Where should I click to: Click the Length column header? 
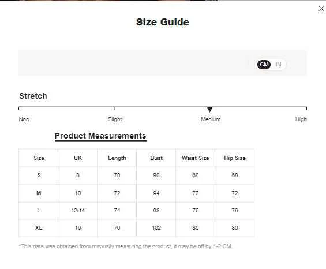click(117, 158)
